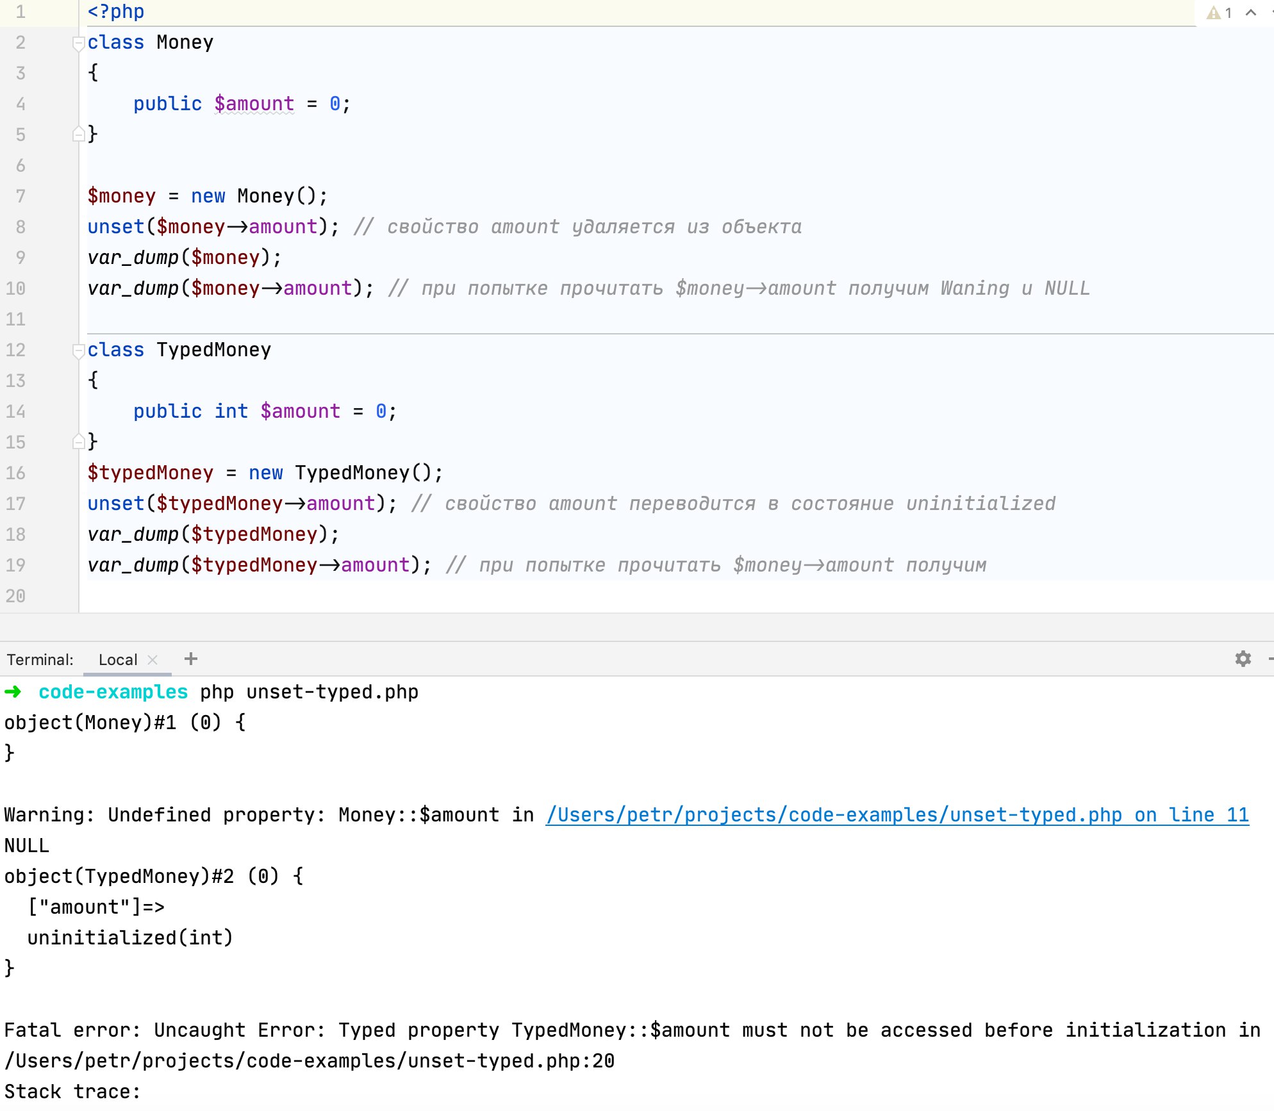Click the unset call on line 8
The width and height of the screenshot is (1274, 1111).
(115, 227)
